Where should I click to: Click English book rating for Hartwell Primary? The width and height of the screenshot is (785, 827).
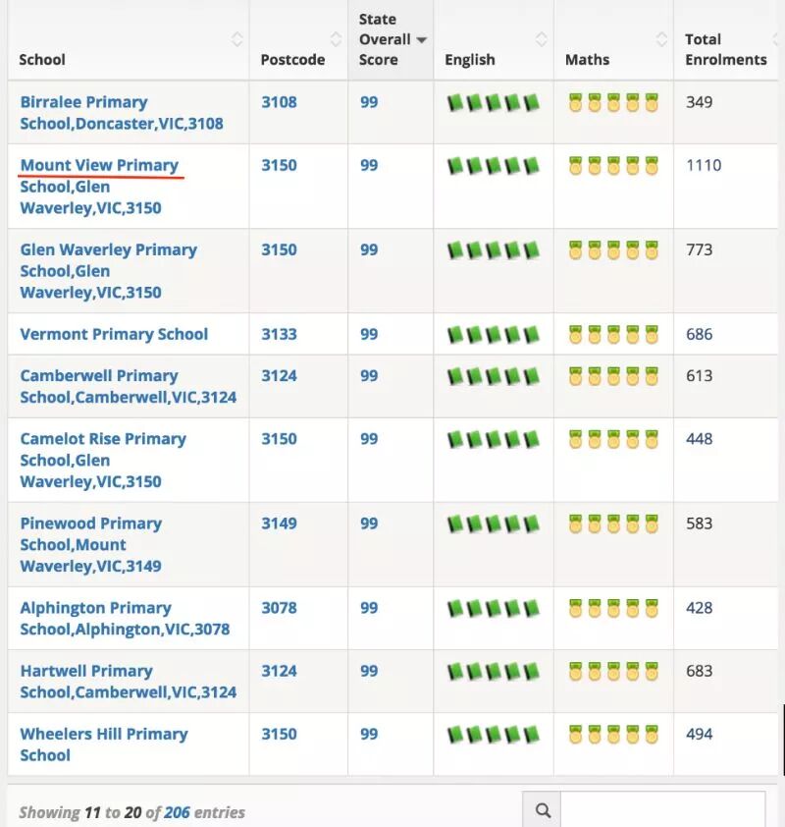(x=494, y=672)
